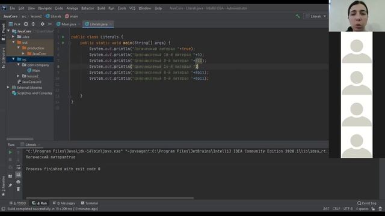Open the Navigate menu

coord(45,8)
